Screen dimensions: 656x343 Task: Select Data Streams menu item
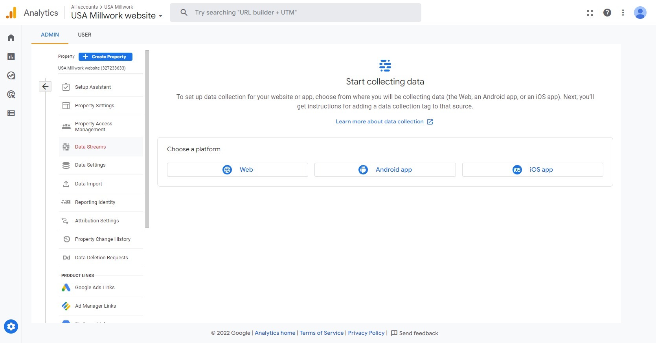pos(101,147)
